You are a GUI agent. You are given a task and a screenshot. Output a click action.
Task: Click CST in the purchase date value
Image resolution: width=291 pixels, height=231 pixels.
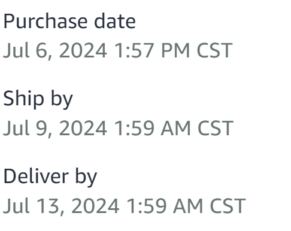click(x=214, y=50)
